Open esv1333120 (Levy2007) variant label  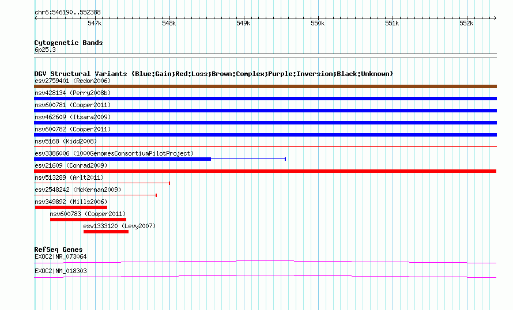pyautogui.click(x=119, y=226)
